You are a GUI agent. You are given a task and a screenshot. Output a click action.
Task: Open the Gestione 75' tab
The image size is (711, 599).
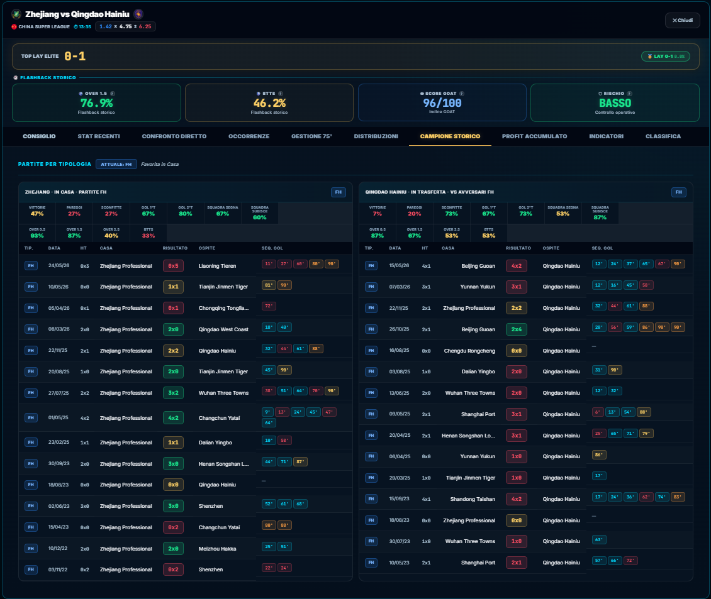click(x=311, y=136)
